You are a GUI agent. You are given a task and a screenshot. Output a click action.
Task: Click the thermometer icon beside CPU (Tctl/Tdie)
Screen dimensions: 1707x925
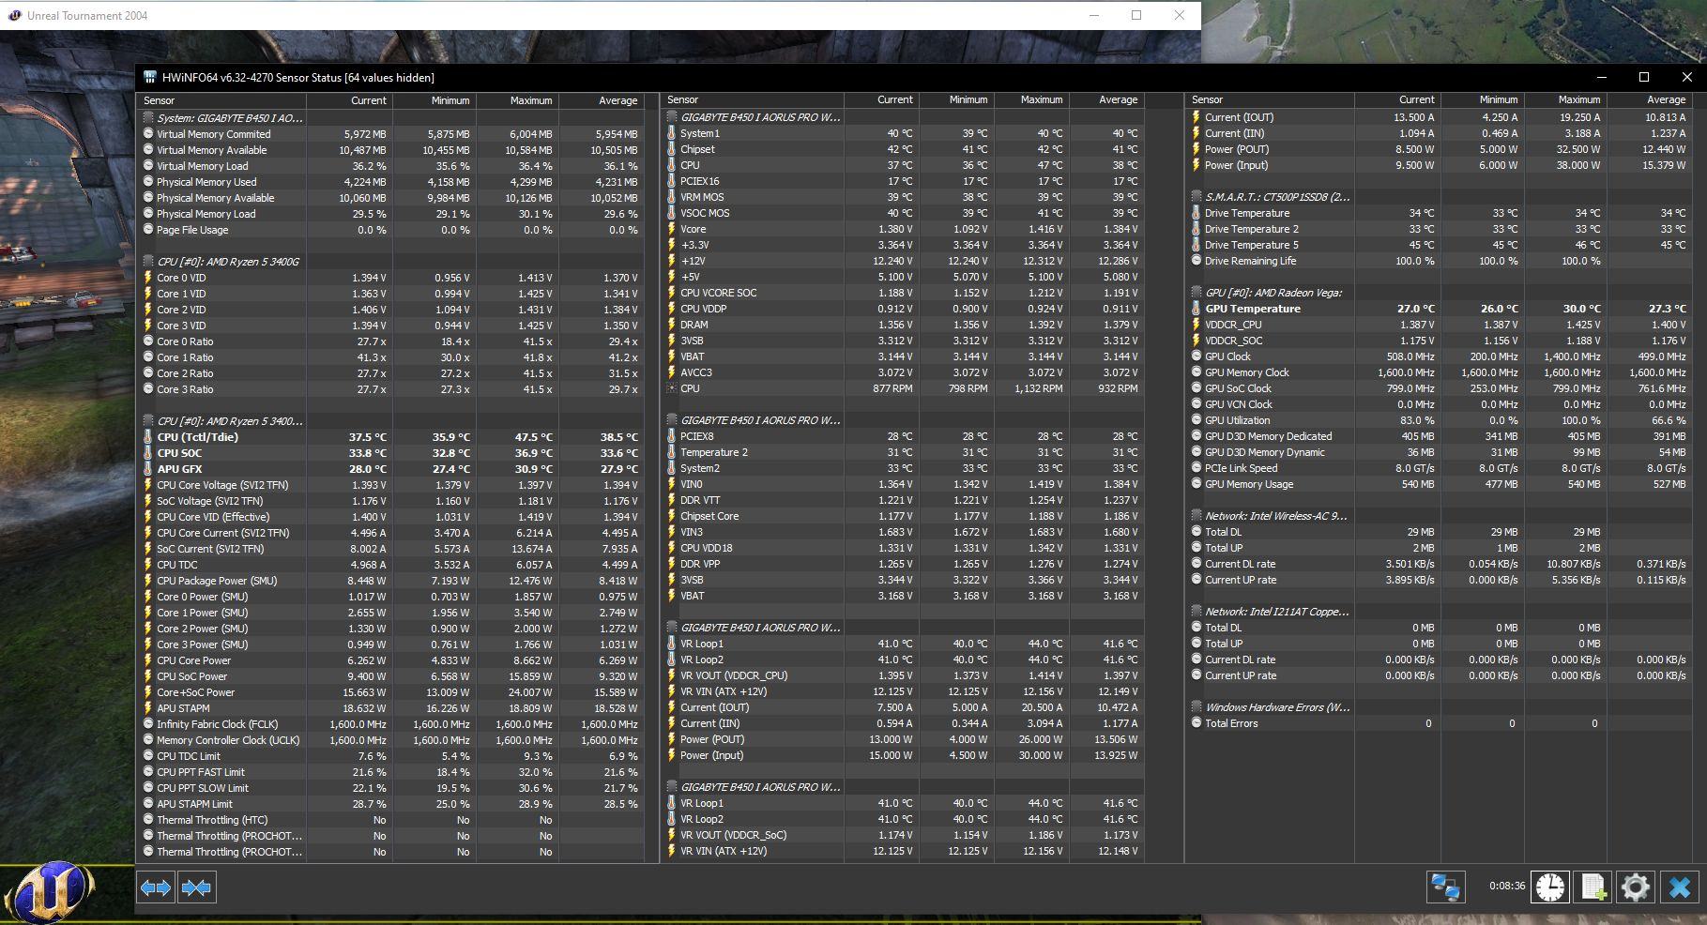click(x=147, y=437)
